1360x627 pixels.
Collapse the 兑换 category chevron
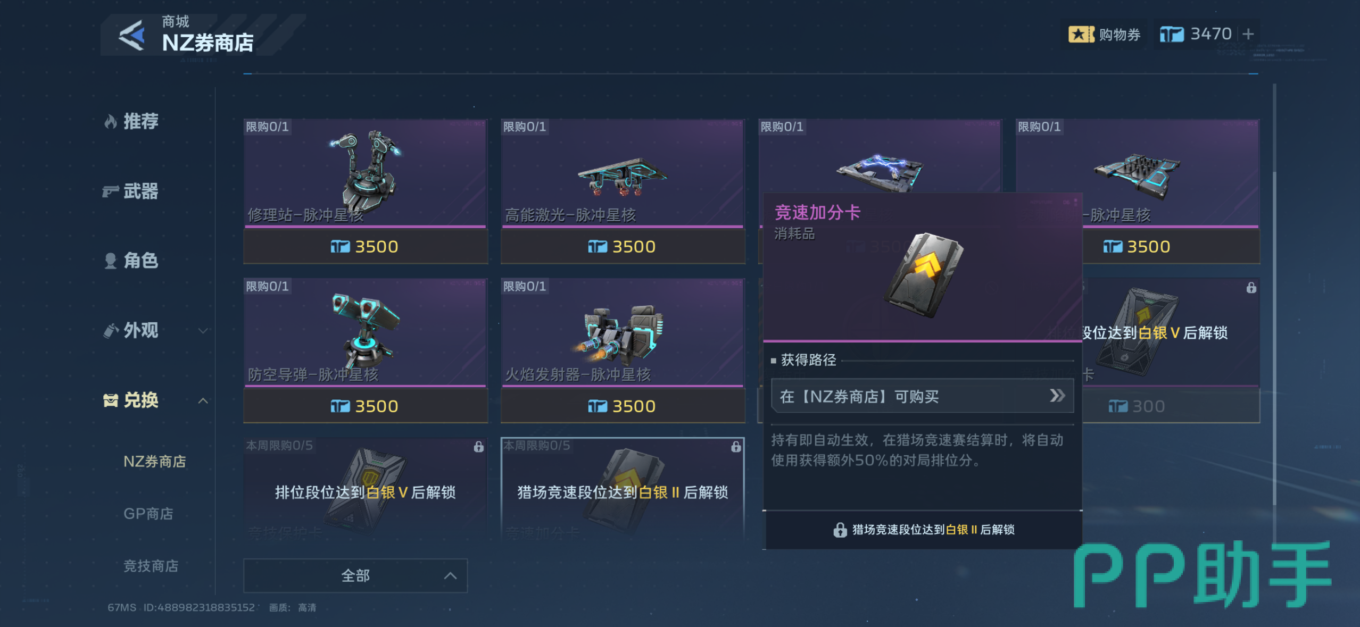203,400
